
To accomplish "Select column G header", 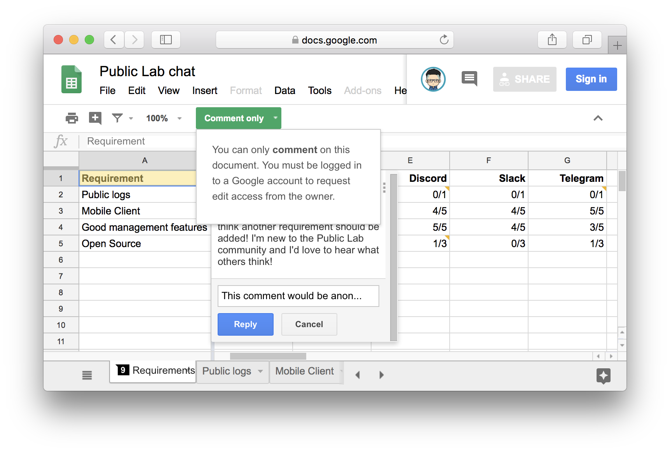I will pos(567,160).
